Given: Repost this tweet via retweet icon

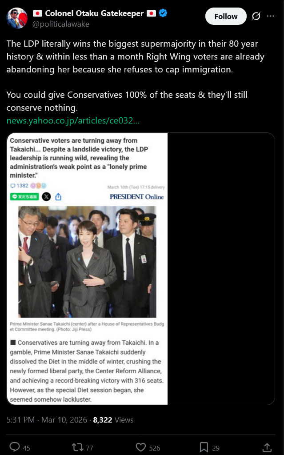Looking at the screenshot, I should click(x=77, y=447).
